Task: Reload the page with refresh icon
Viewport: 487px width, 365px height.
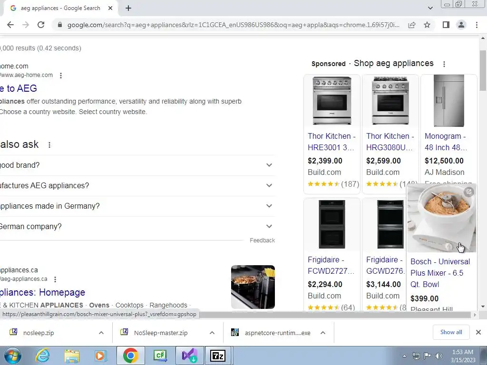Action: pos(41,25)
